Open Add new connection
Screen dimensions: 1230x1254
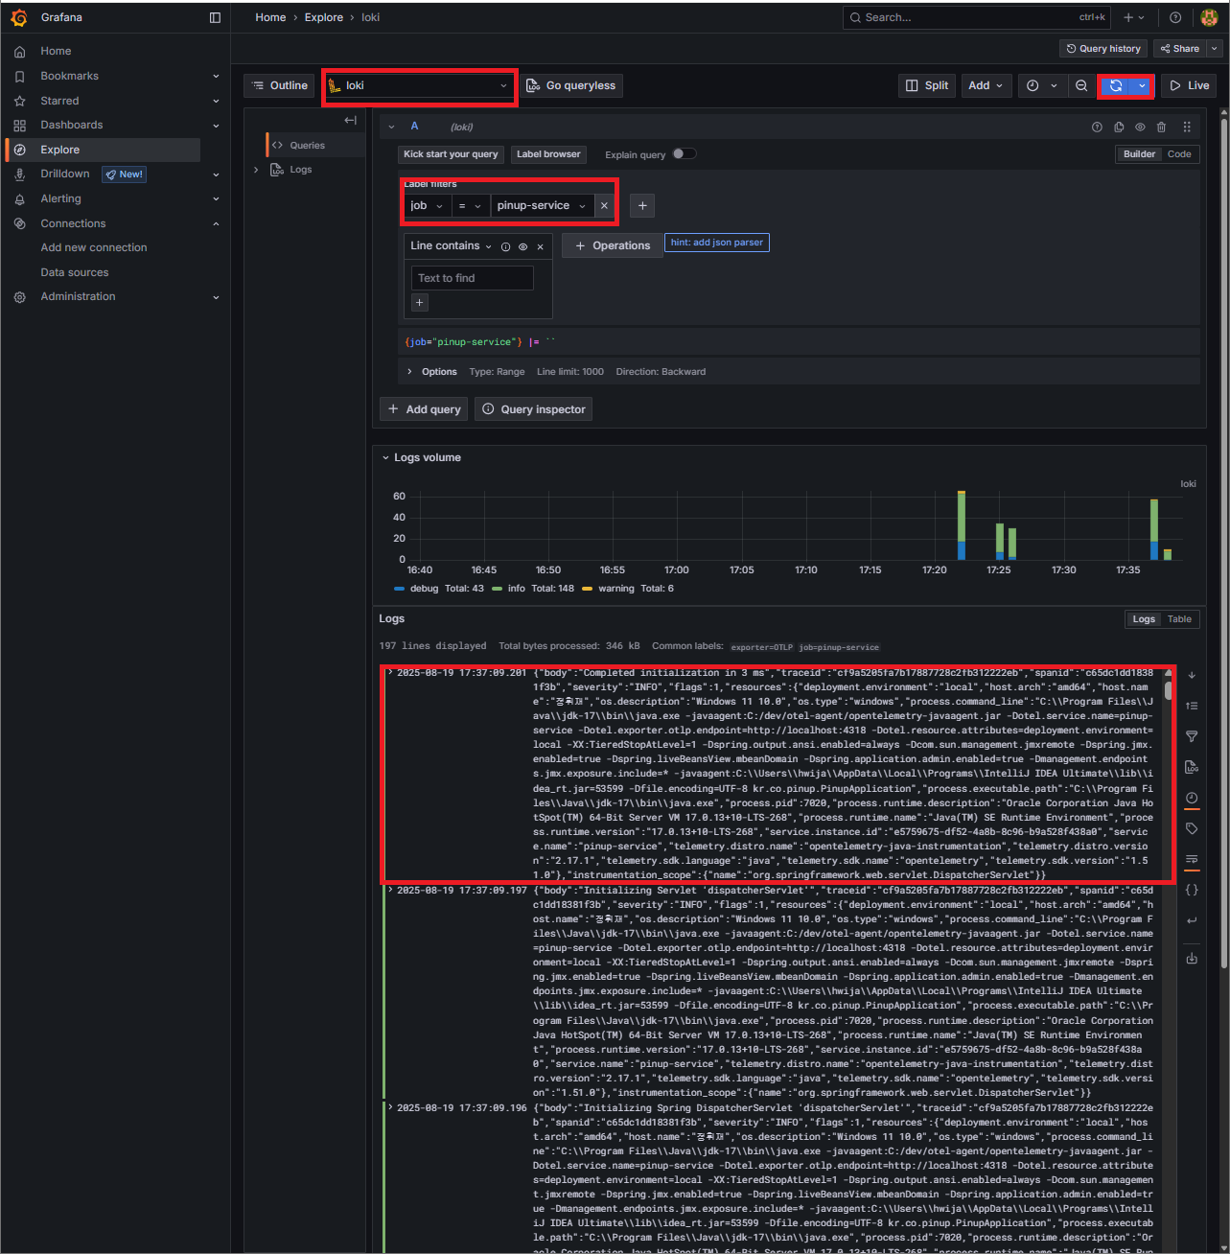point(94,247)
